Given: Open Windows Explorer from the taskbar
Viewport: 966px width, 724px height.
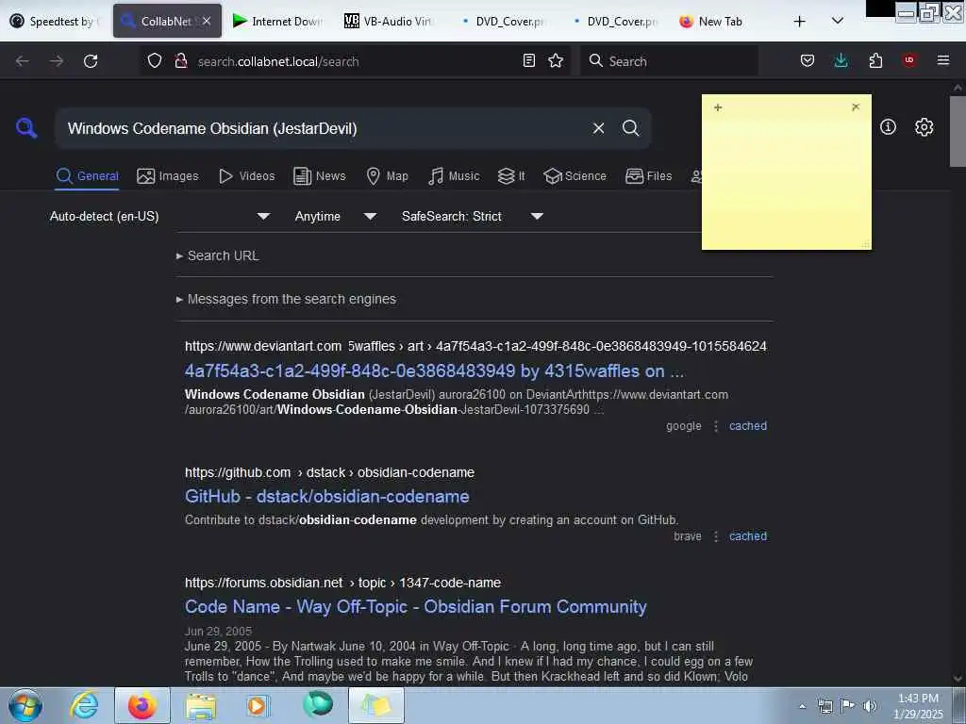Looking at the screenshot, I should click(201, 706).
